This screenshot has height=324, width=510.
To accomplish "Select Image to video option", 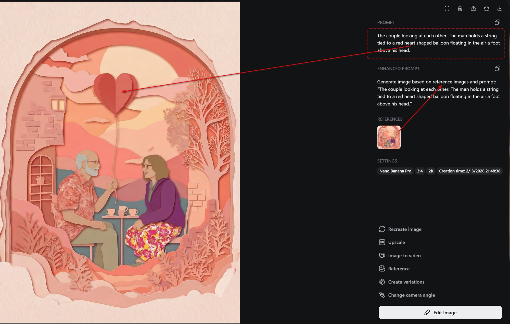I will [404, 255].
